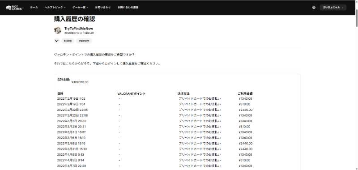Viewport: 358px width, 170px height.
Task: Click the 日時 column header
Action: point(60,93)
